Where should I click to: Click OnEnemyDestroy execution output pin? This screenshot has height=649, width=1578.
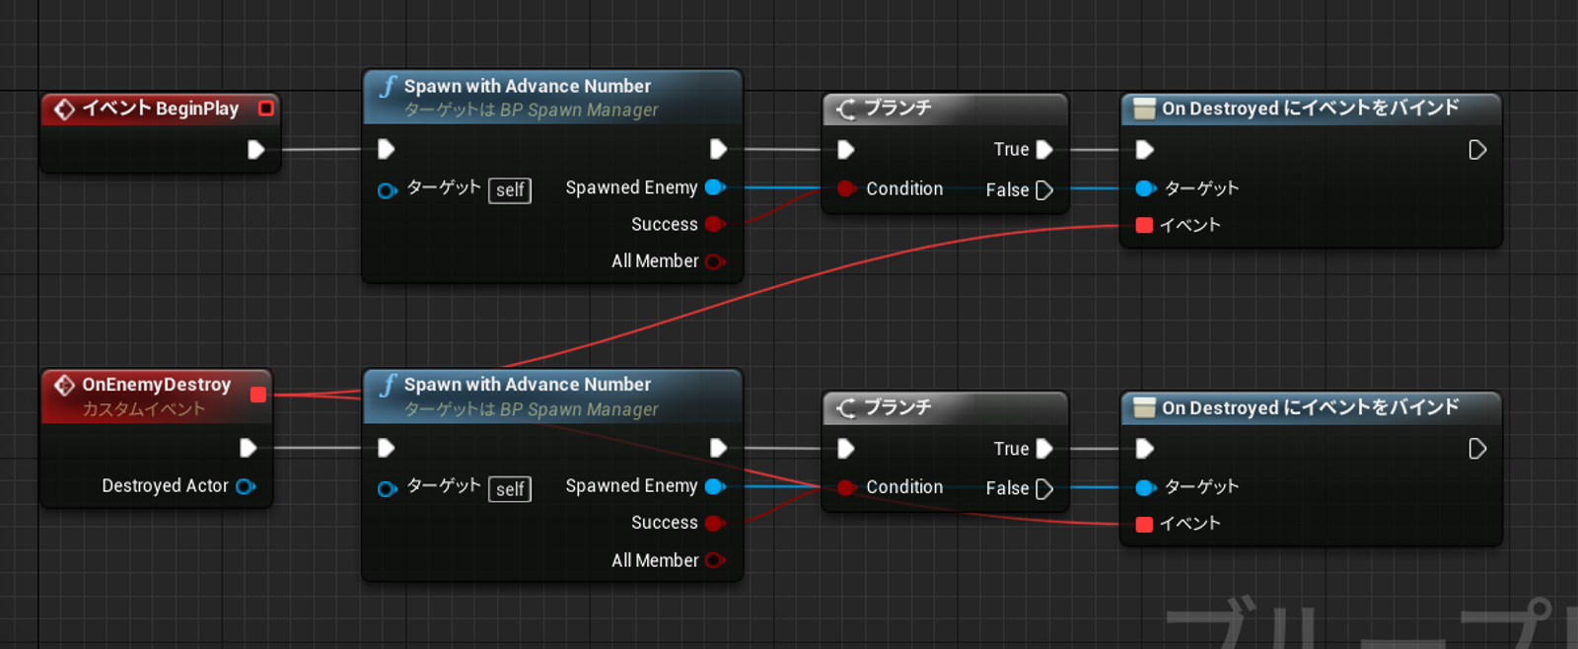248,448
